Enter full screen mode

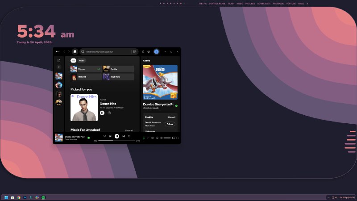[x=178, y=138]
